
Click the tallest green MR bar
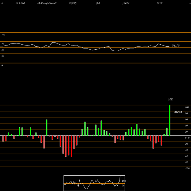click(170, 120)
